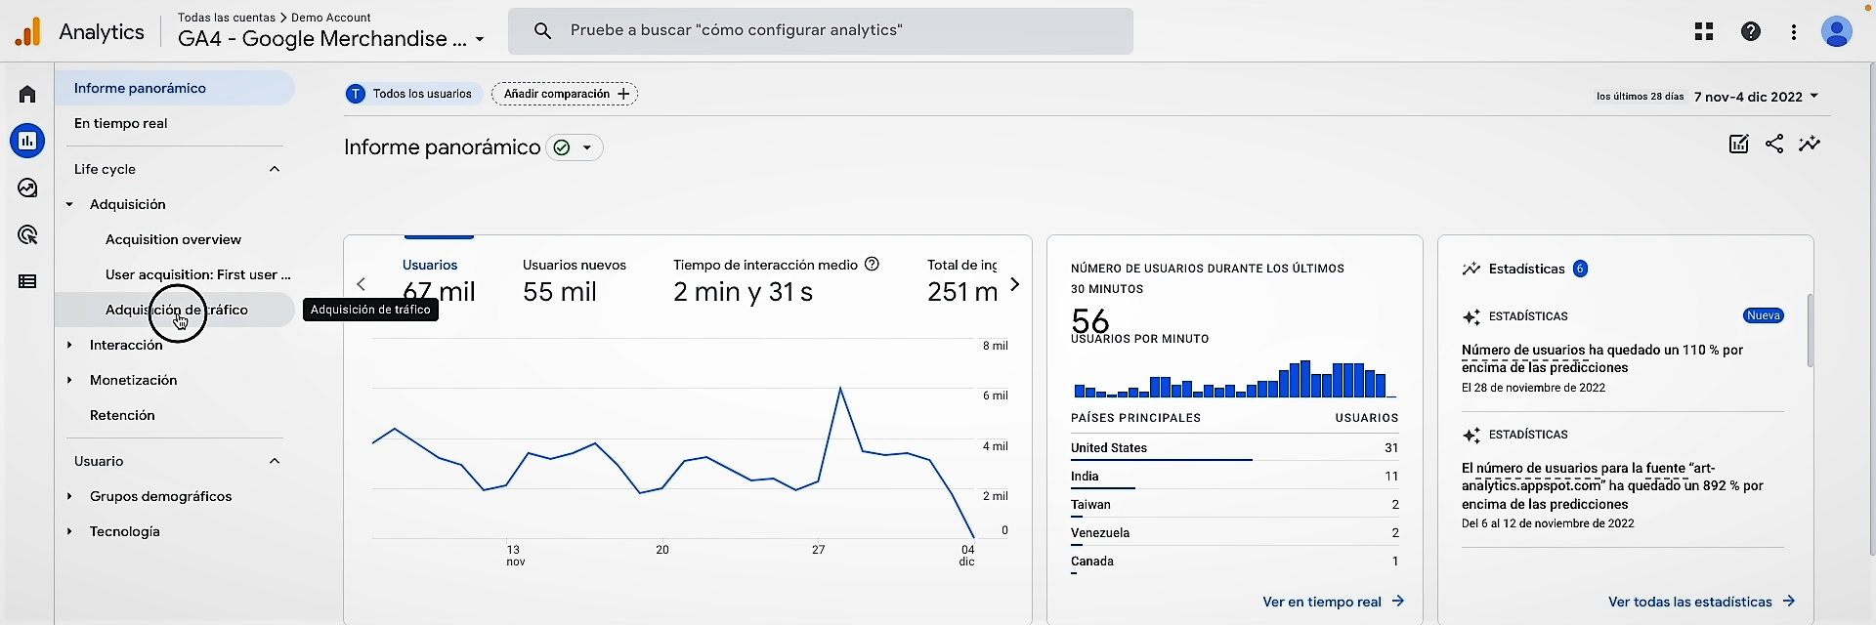Click the Analytics search field

tap(821, 30)
